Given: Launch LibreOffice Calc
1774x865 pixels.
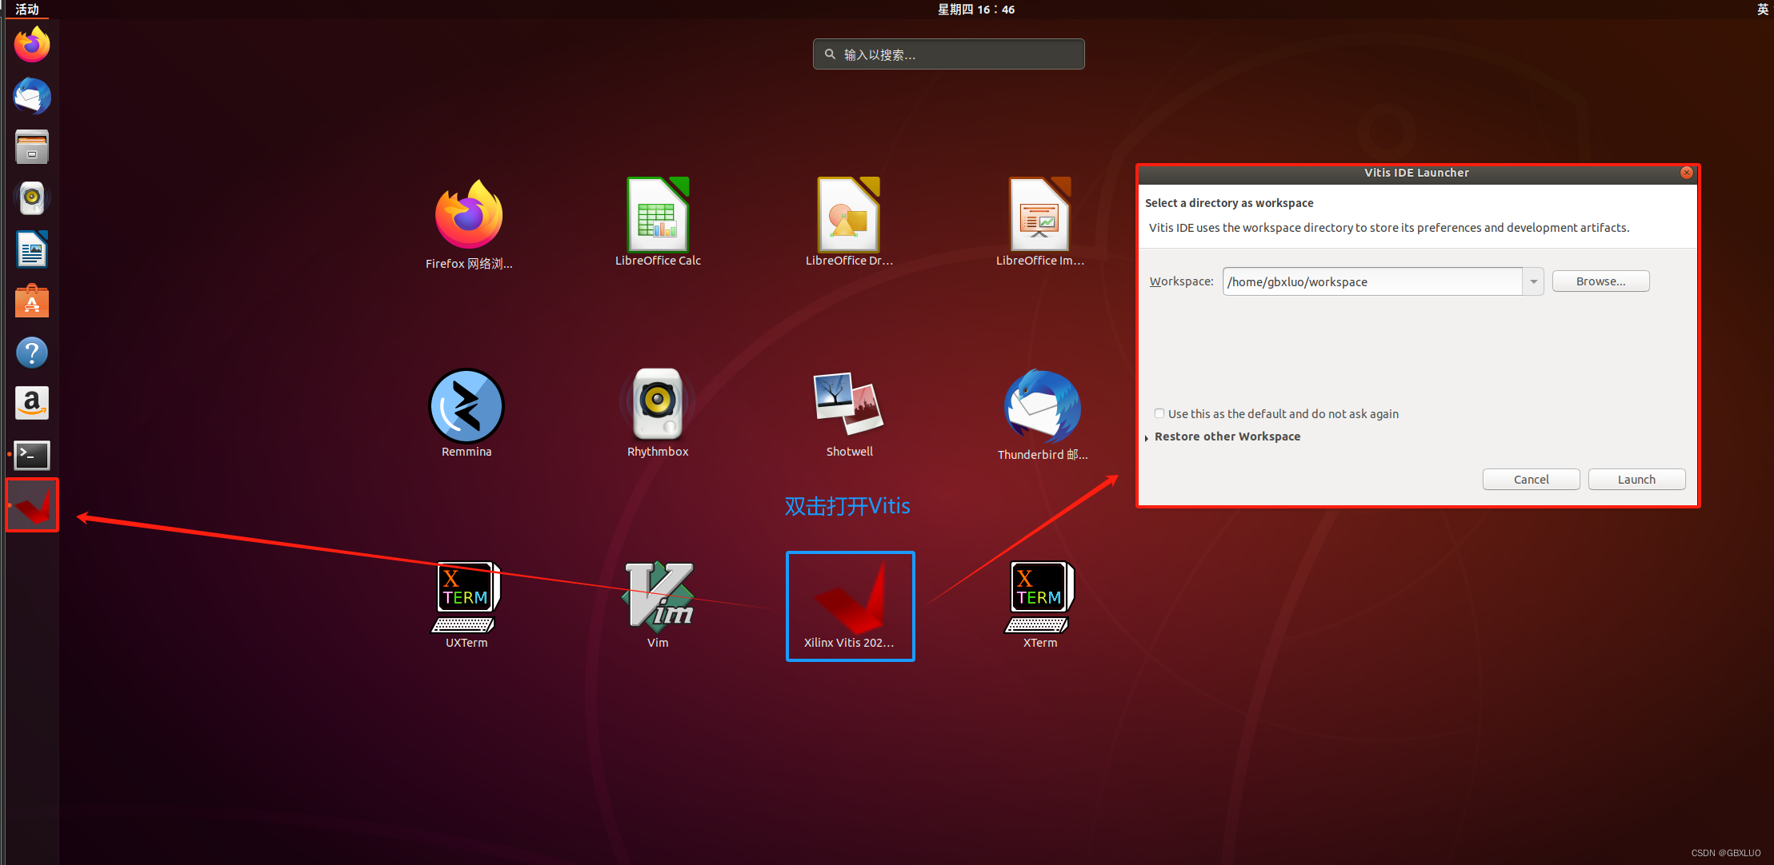Looking at the screenshot, I should click(657, 213).
